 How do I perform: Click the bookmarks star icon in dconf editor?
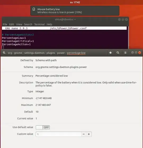point(110,53)
